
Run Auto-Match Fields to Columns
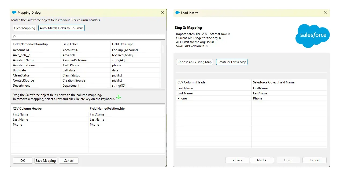click(61, 28)
